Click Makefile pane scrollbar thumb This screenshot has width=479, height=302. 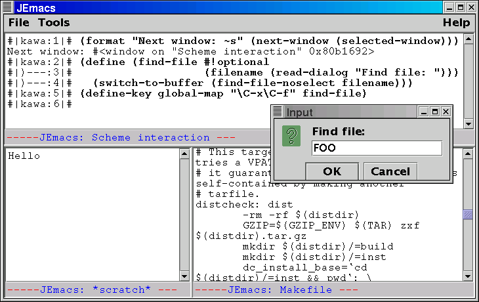click(467, 215)
